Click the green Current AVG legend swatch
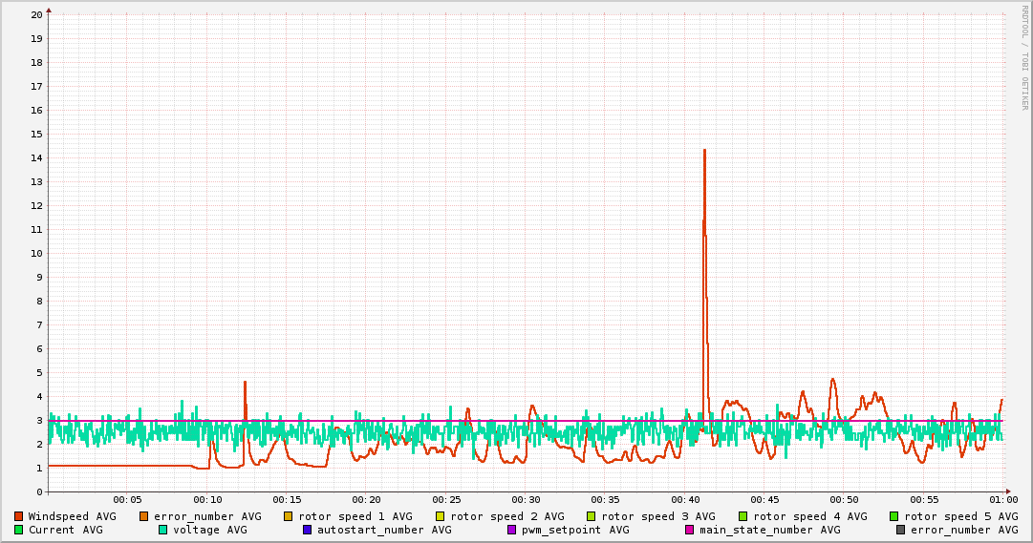 click(18, 530)
